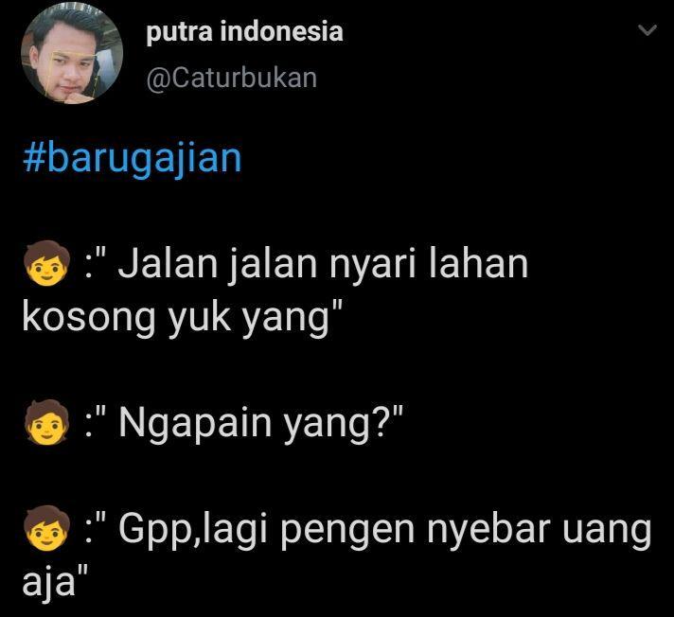
Task: Click the boy emoji before "Jalan jalan"
Action: pos(46,263)
